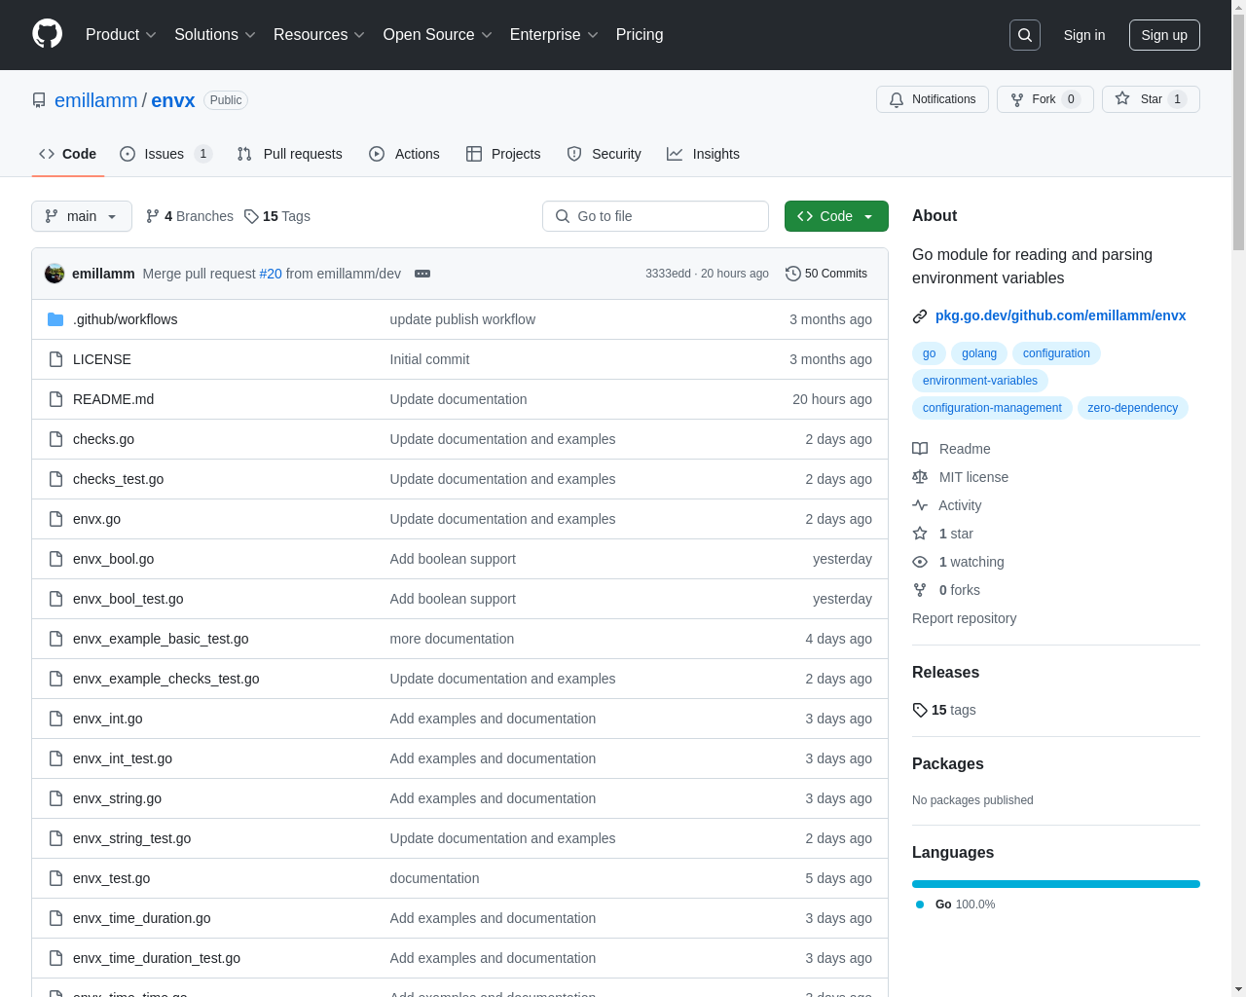
Task: Click the eye icon beside 1 watching
Action: click(920, 562)
